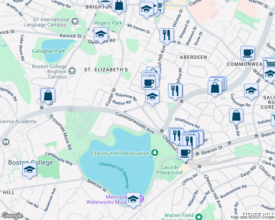
Task: Click the coffee cup marker near Commonwealth label
Action: [247, 53]
